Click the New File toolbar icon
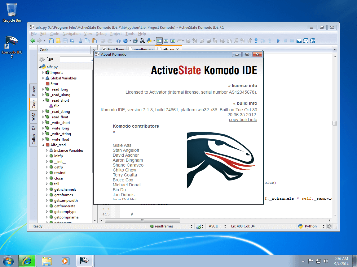This screenshot has height=267, width=357. [x=51, y=41]
